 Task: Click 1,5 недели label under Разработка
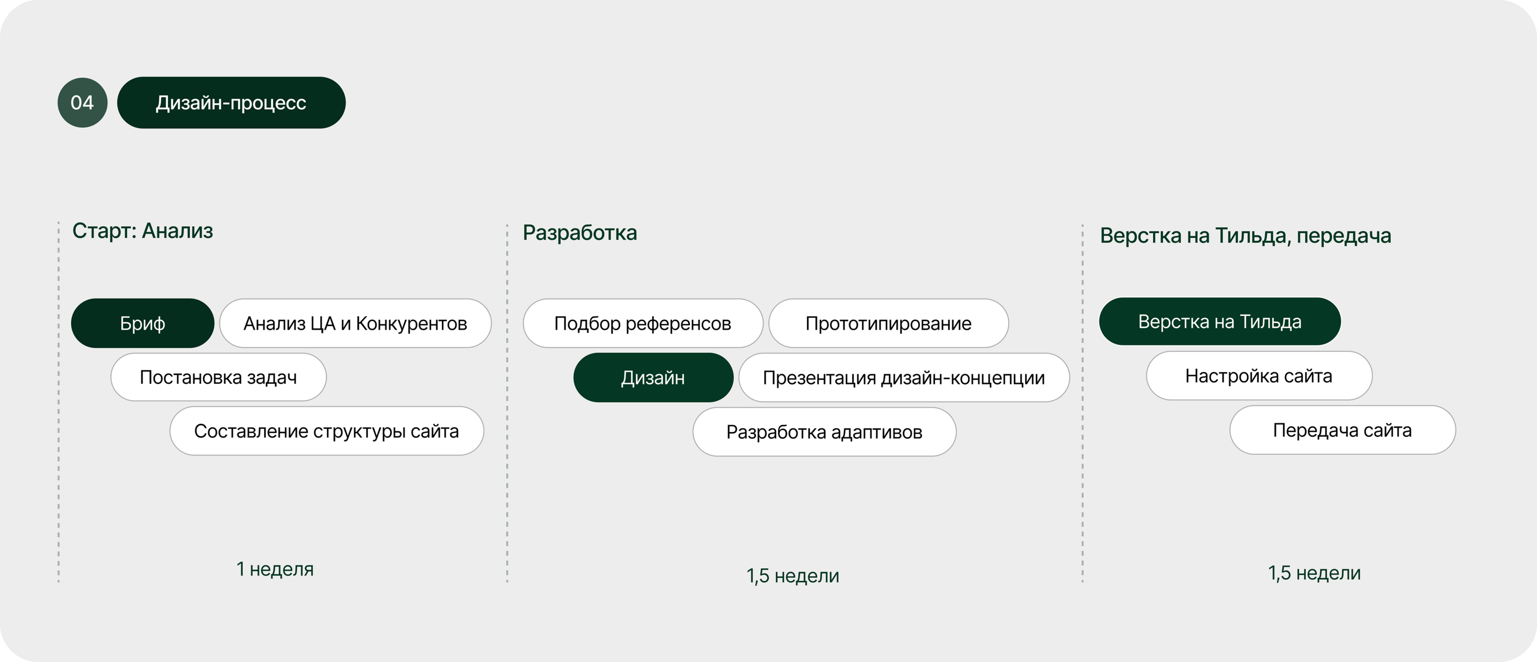click(793, 576)
